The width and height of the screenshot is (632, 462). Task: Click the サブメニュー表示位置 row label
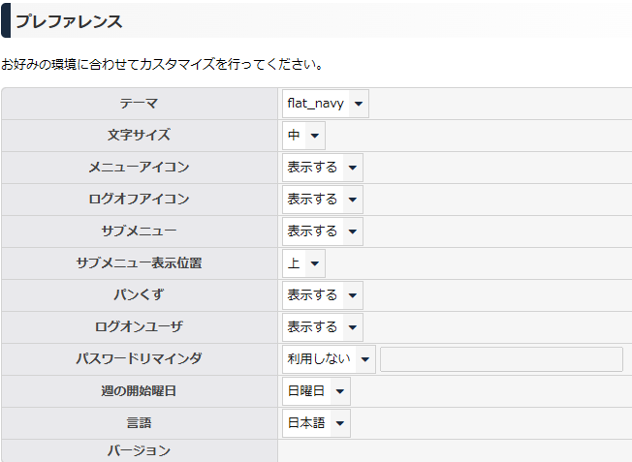[139, 263]
